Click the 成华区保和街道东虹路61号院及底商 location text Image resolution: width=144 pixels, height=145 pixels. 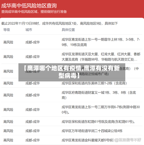tap(98, 122)
